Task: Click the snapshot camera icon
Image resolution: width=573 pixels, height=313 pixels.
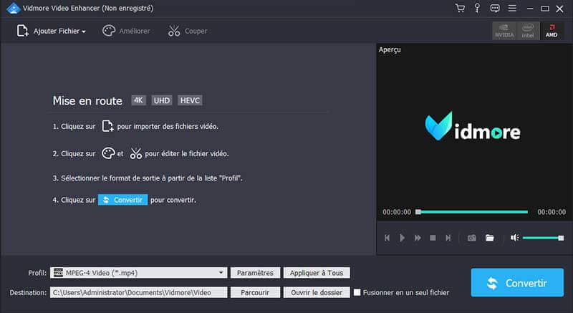Action: (472, 238)
